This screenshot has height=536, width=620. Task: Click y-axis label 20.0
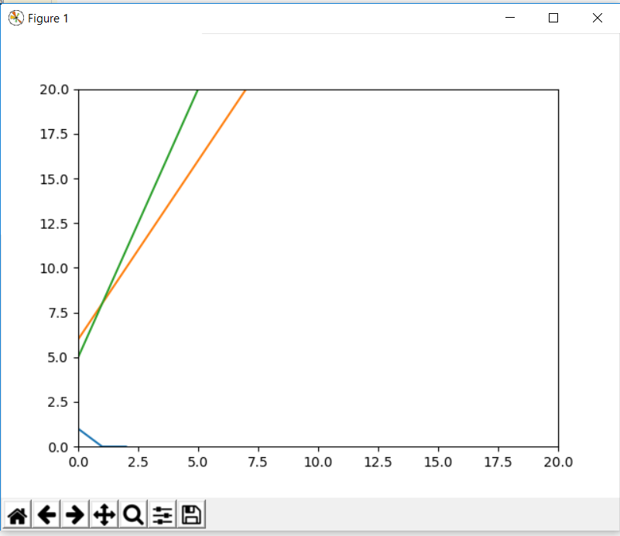[54, 90]
